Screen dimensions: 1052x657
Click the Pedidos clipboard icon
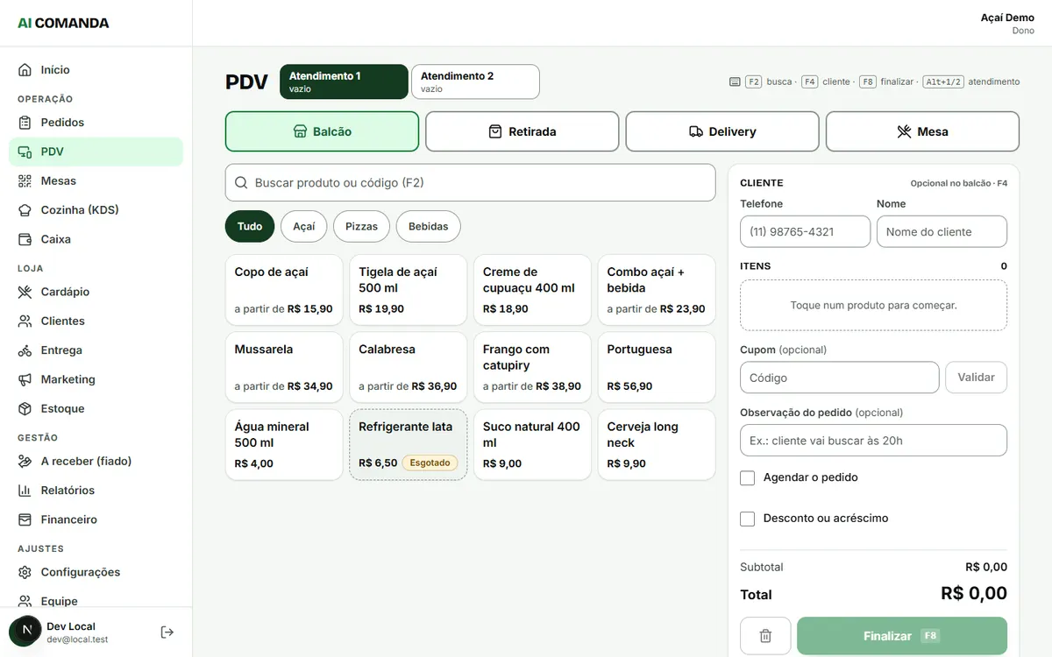pos(25,123)
